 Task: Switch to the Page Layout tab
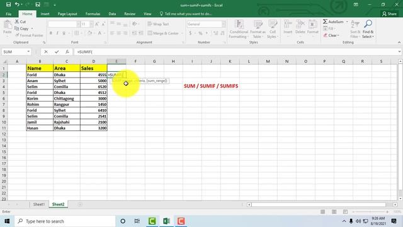coord(67,14)
